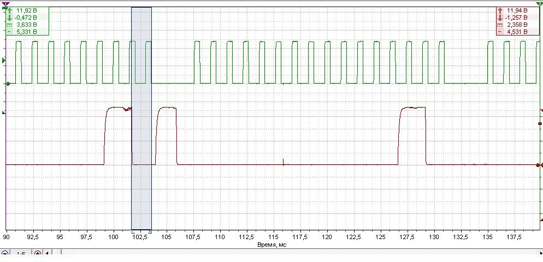Select lower green triangle marker on left axis
The height and width of the screenshot is (262, 543).
(x=4, y=112)
